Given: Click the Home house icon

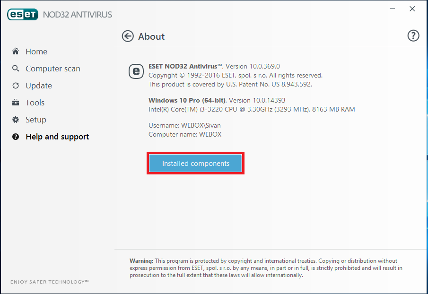Looking at the screenshot, I should 16,51.
